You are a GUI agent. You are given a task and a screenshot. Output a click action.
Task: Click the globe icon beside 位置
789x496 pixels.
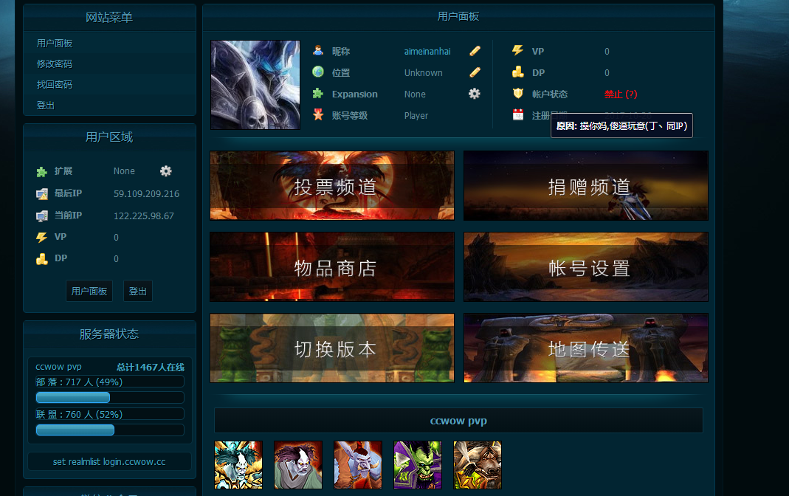click(317, 72)
